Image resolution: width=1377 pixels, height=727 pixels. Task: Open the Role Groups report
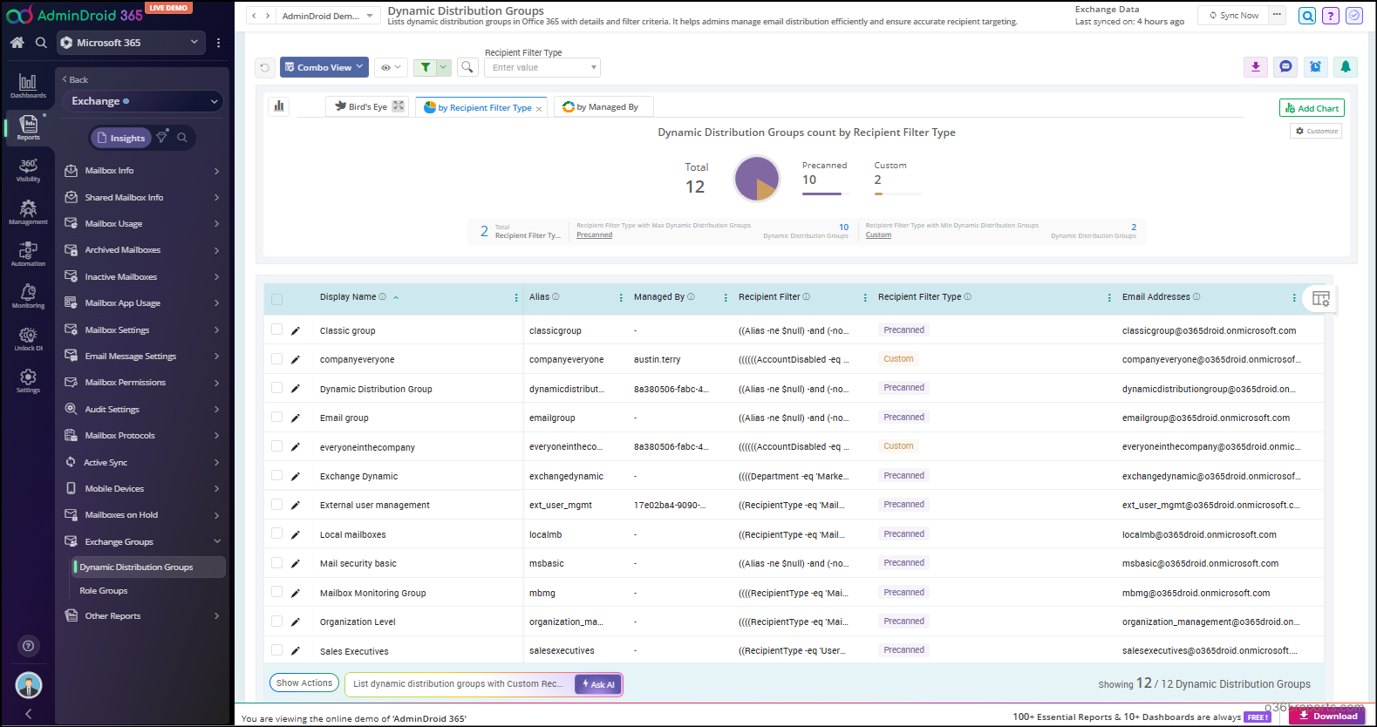pyautogui.click(x=104, y=590)
